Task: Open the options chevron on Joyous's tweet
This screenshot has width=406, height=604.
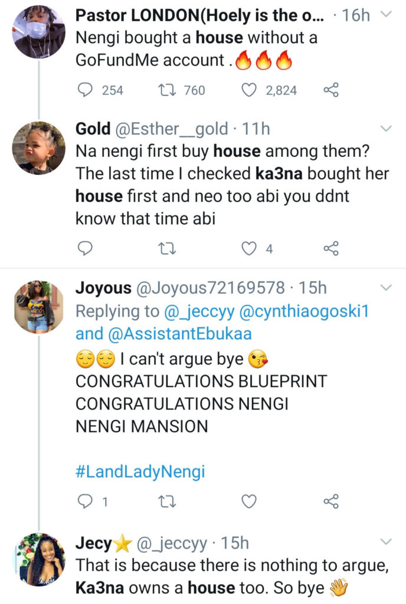Action: [387, 288]
